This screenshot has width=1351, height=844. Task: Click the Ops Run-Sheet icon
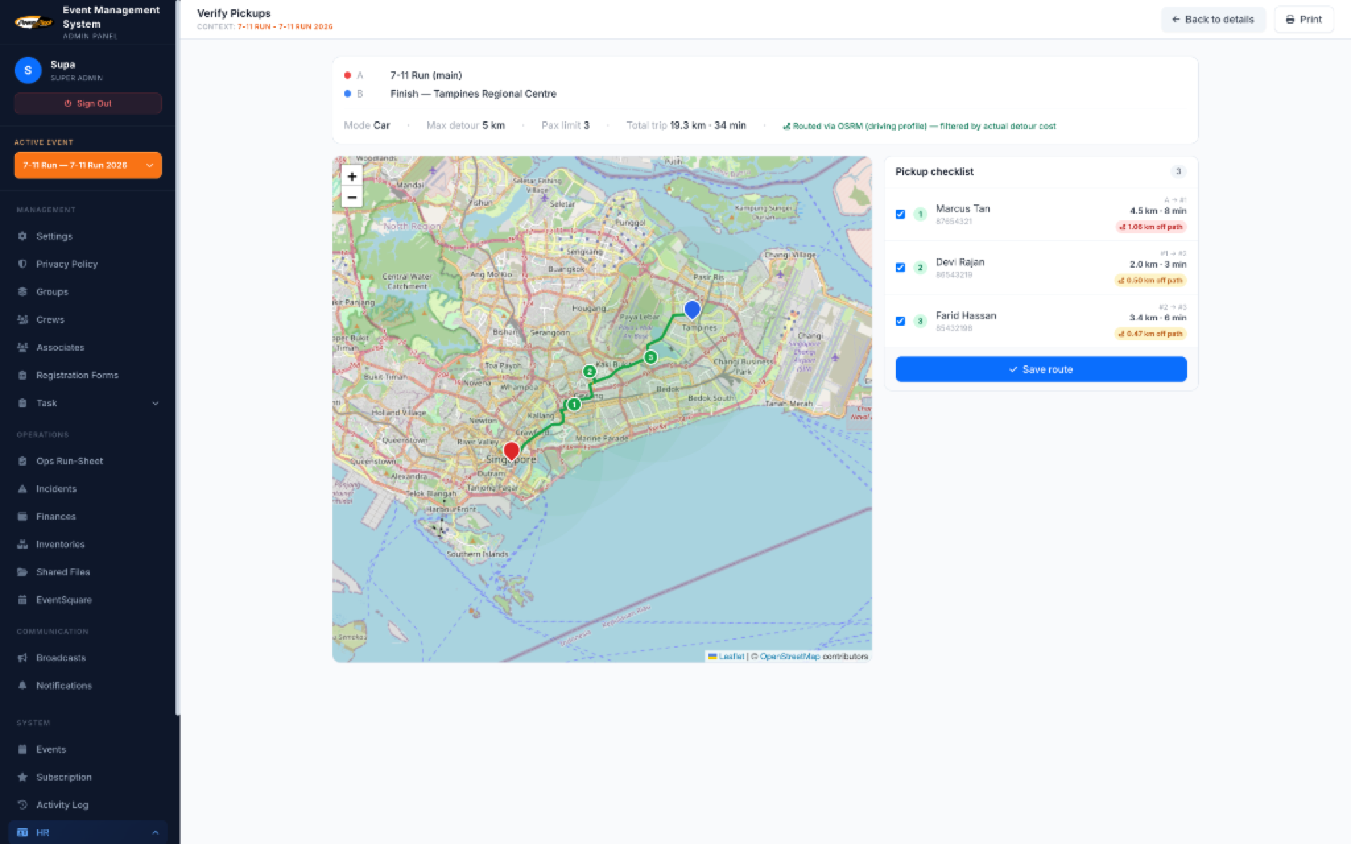click(22, 461)
